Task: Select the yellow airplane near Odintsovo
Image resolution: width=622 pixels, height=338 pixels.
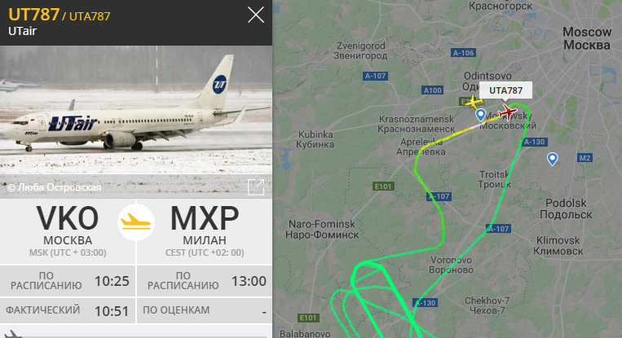Action: pyautogui.click(x=474, y=102)
